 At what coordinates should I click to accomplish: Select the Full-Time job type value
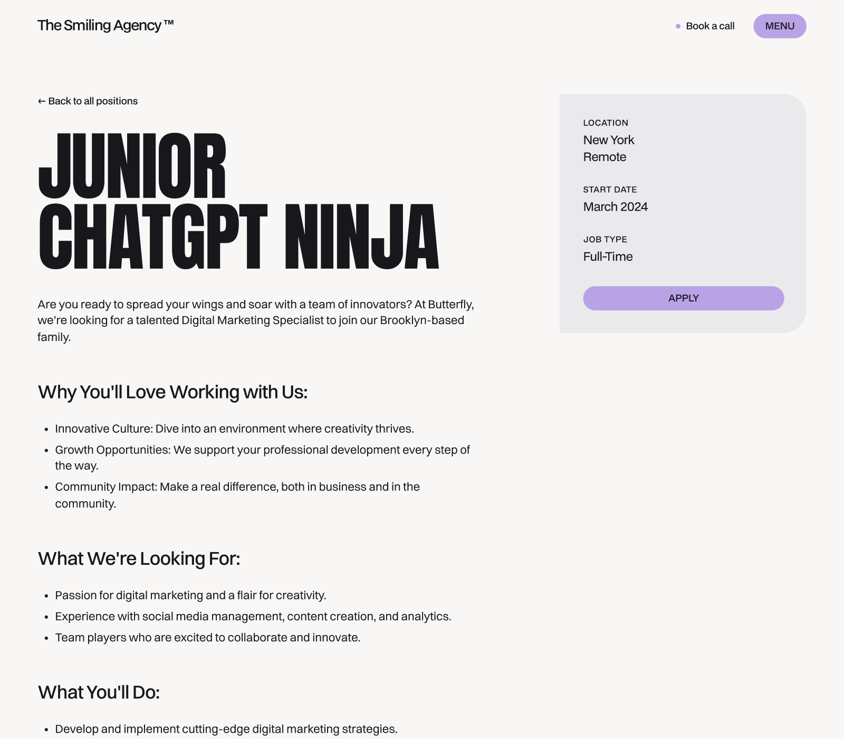(608, 257)
